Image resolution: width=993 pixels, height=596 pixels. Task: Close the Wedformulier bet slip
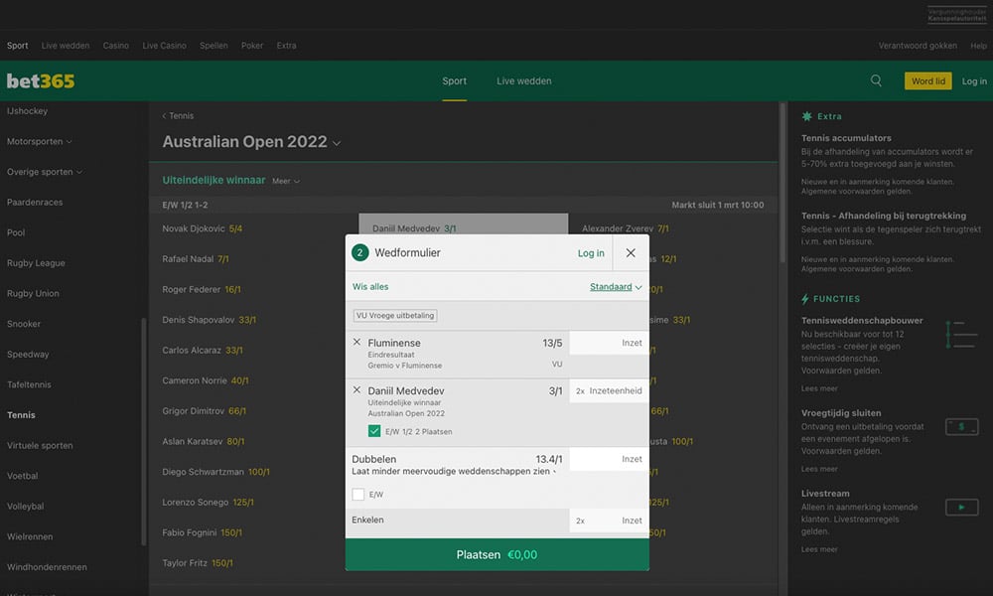[x=631, y=252]
